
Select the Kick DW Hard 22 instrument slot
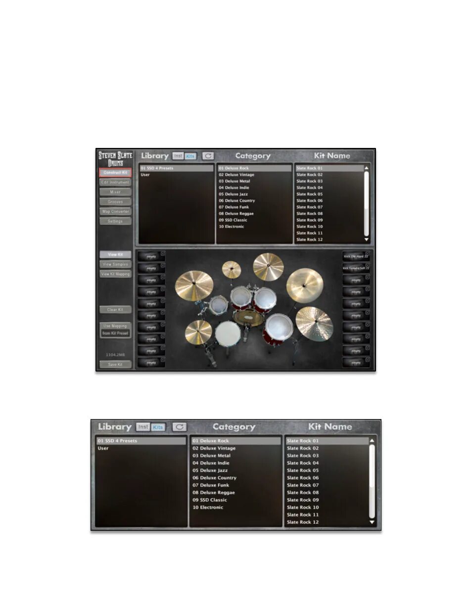[356, 257]
